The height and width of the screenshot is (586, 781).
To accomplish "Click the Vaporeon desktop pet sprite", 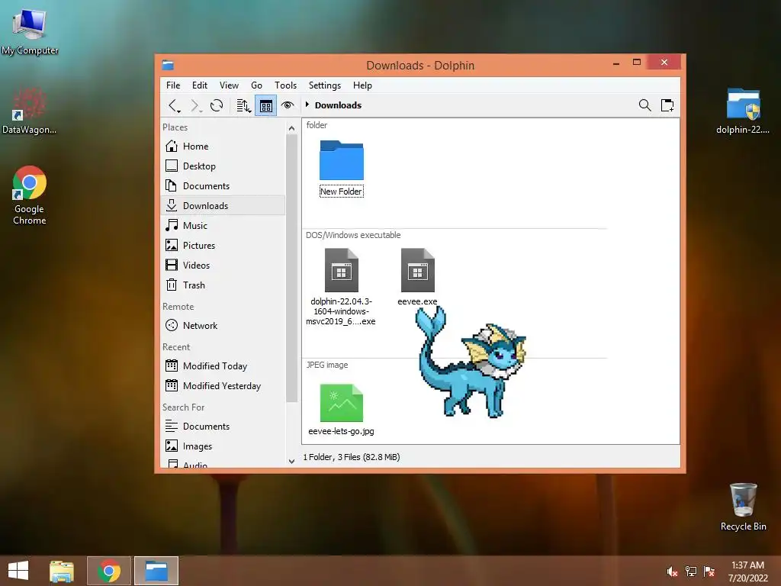I will [x=471, y=362].
